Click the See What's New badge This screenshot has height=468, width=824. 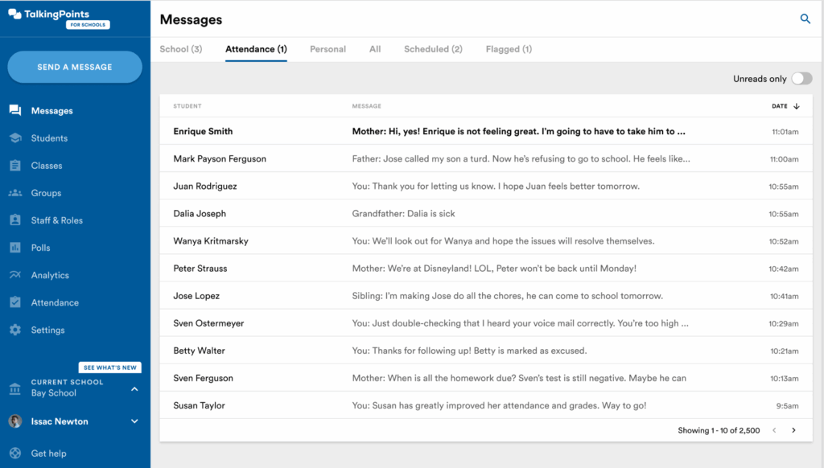pyautogui.click(x=110, y=367)
